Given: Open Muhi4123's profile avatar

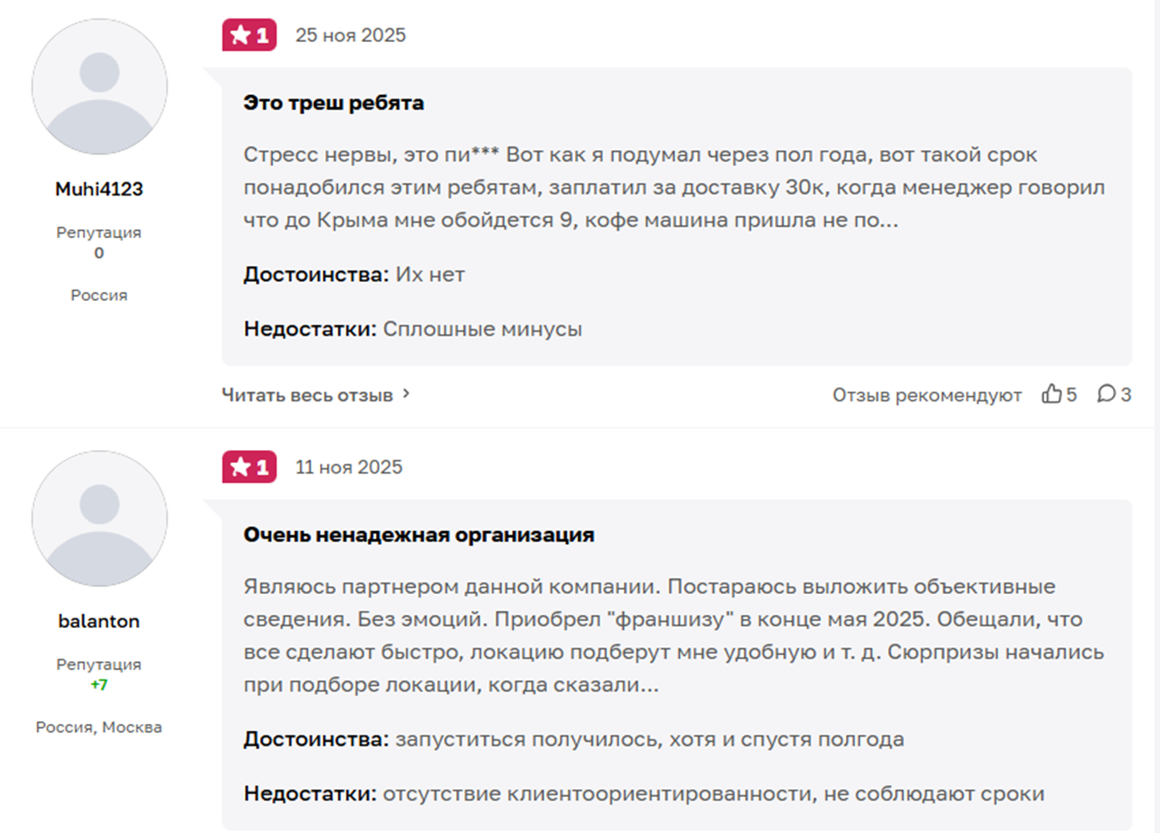Looking at the screenshot, I should click(99, 87).
